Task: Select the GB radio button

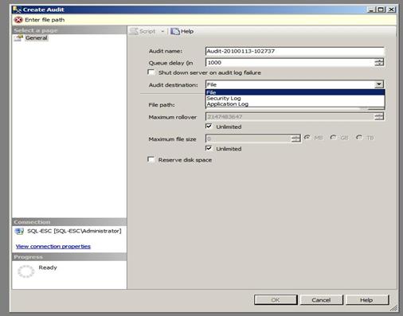Action: click(333, 138)
